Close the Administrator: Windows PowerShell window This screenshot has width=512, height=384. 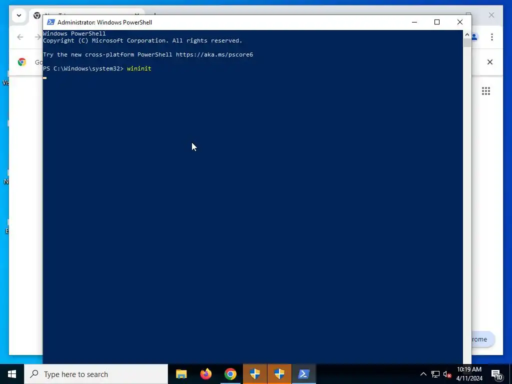pyautogui.click(x=460, y=22)
